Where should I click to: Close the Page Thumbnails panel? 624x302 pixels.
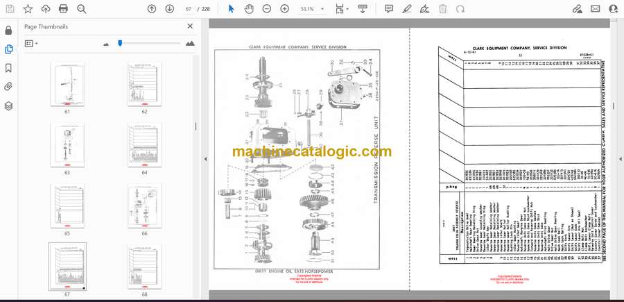click(190, 26)
